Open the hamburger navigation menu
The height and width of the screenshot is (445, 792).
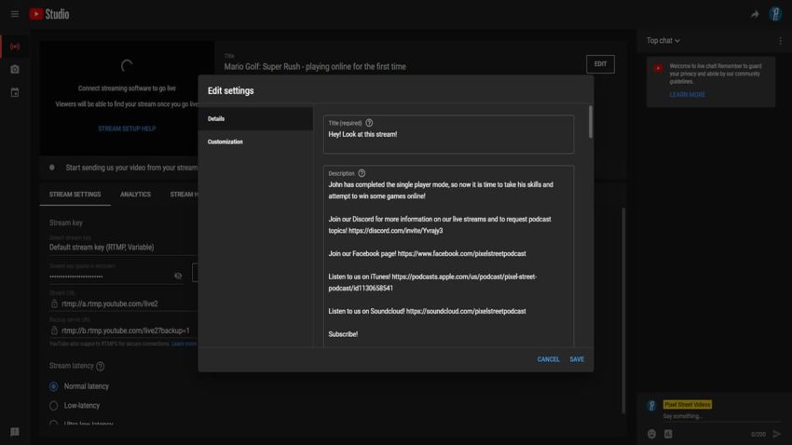tap(15, 14)
